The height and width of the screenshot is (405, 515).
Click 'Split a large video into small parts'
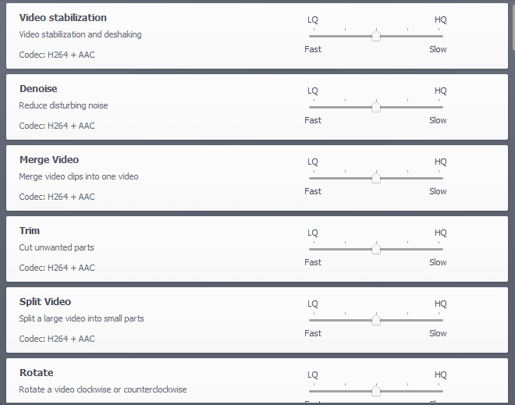click(x=81, y=318)
